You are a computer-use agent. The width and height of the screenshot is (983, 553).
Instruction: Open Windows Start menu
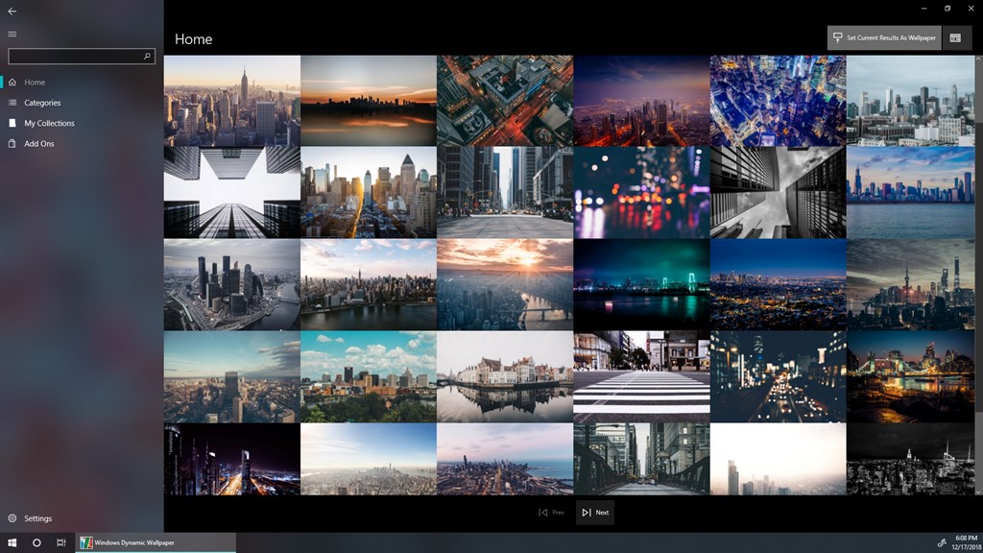(12, 543)
